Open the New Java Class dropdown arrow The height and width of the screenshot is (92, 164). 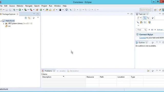click(x=44, y=10)
